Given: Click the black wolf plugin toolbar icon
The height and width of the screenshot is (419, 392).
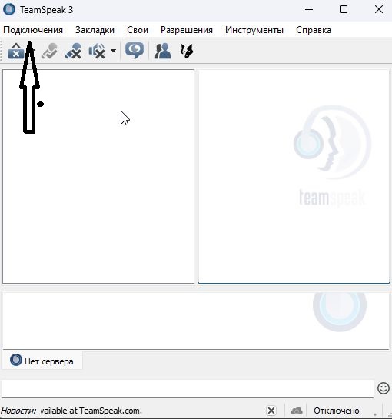Looking at the screenshot, I should pos(187,51).
